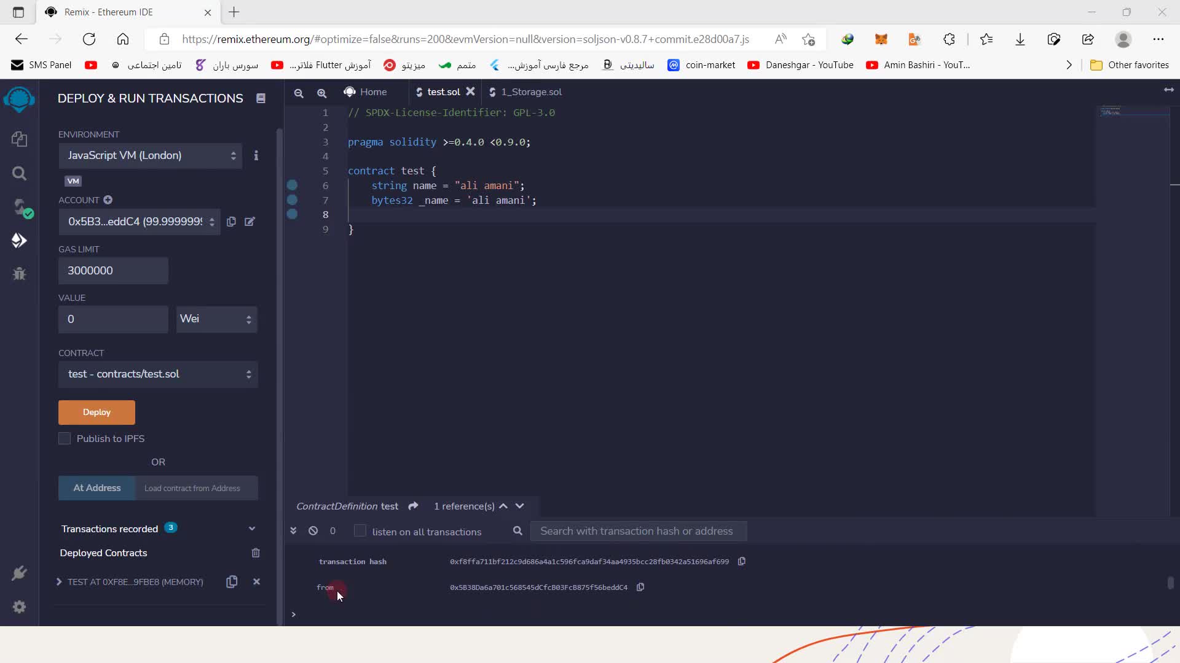Open the Wei value unit dropdown
This screenshot has width=1180, height=663.
(216, 319)
